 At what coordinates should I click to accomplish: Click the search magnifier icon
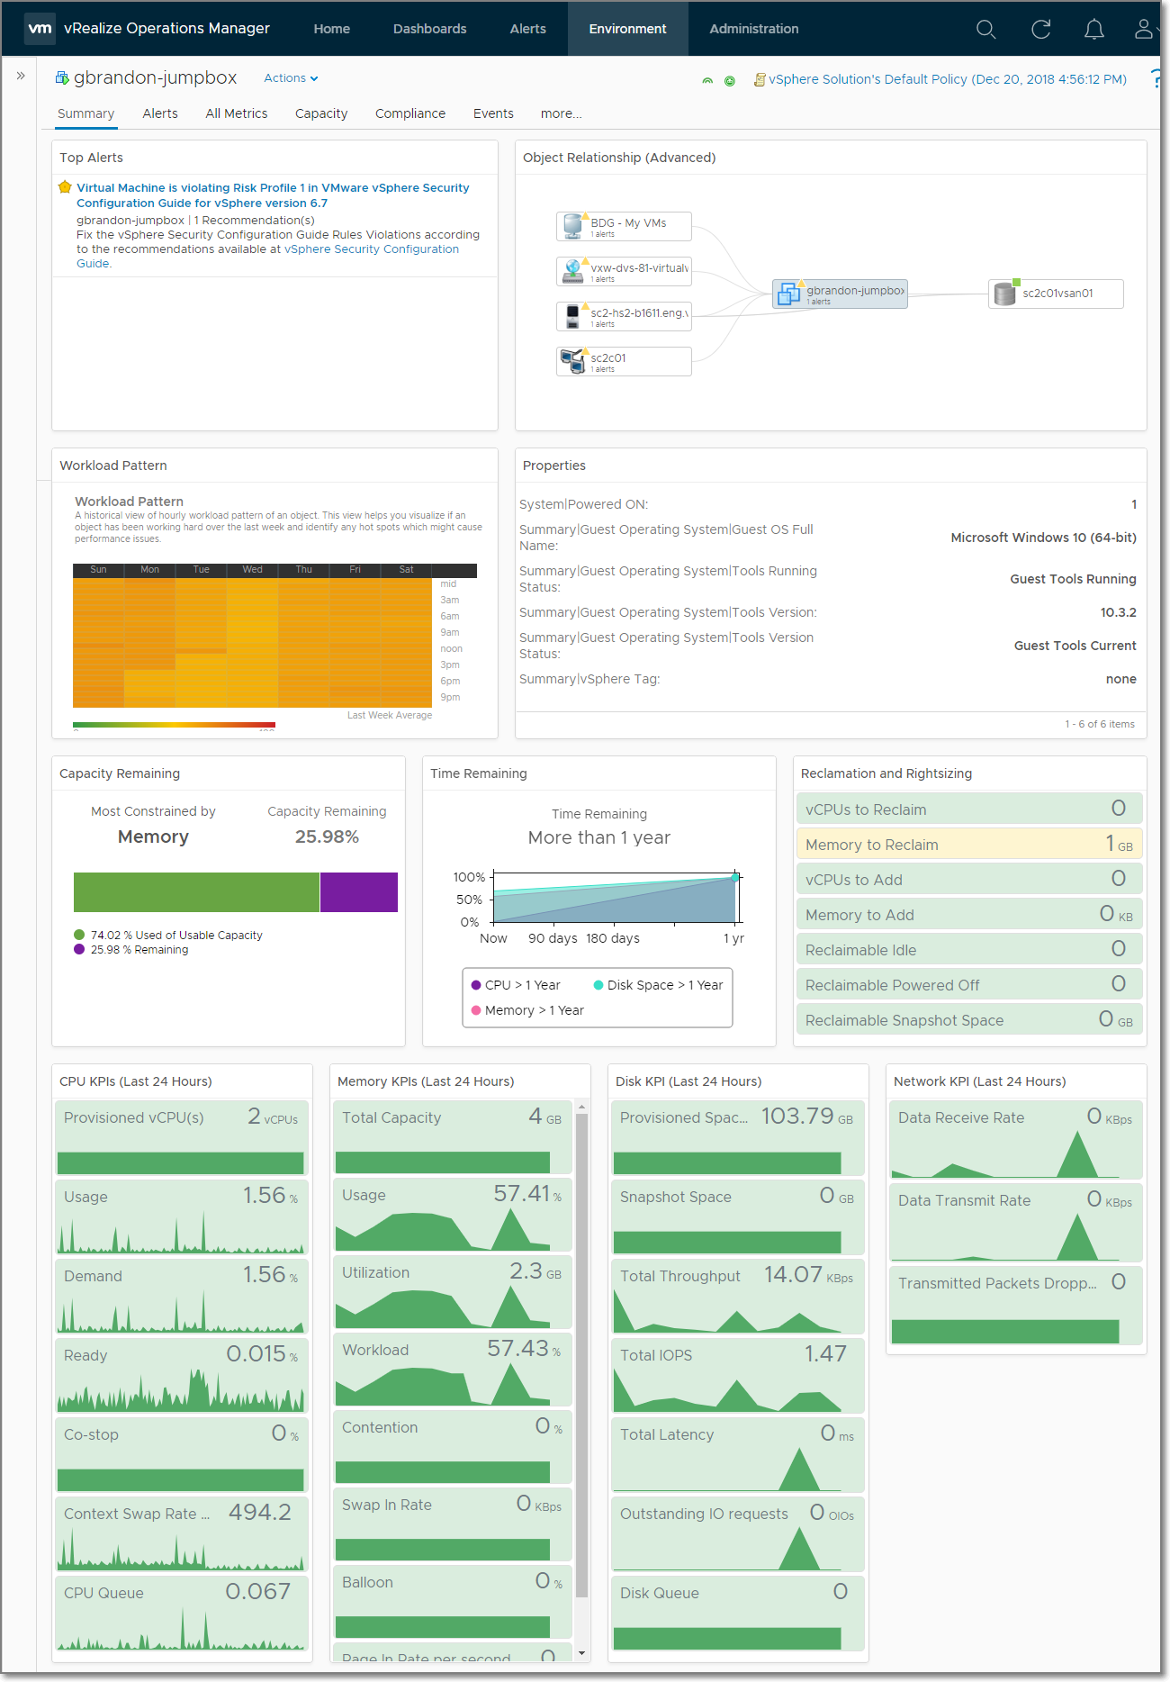(986, 30)
